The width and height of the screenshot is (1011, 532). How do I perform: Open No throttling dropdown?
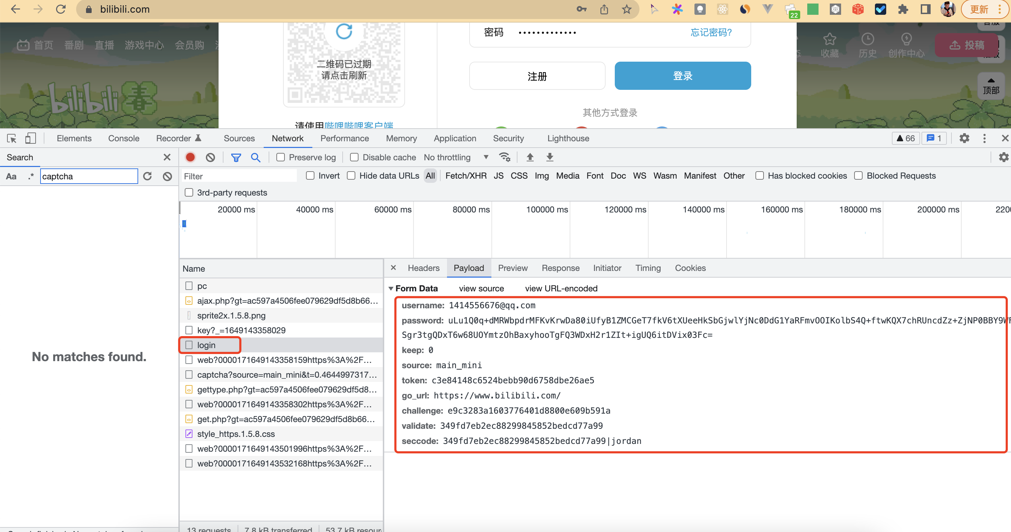pyautogui.click(x=455, y=157)
